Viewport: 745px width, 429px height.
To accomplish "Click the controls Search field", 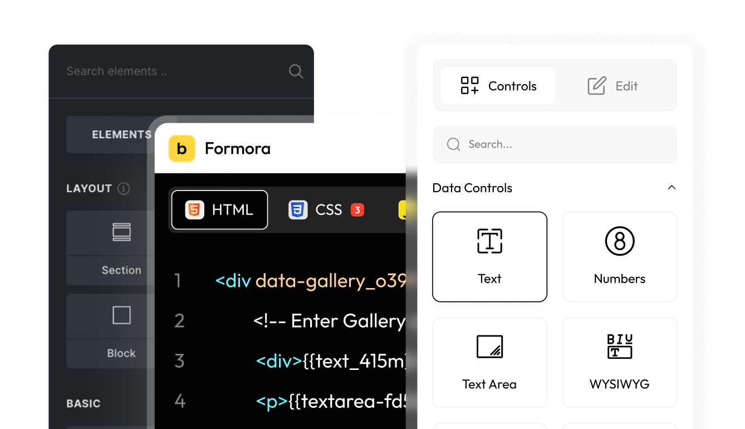I will coord(562,144).
